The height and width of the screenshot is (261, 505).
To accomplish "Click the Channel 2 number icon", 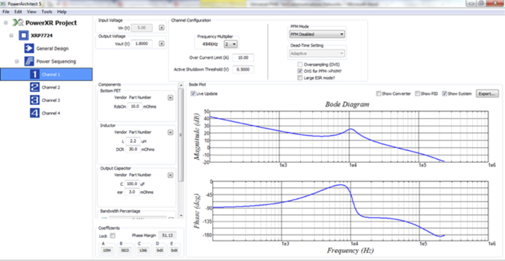I will (35, 87).
